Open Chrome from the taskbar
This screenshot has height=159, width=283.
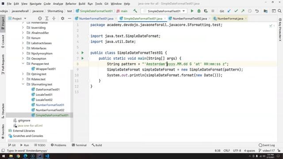tap(18, 156)
